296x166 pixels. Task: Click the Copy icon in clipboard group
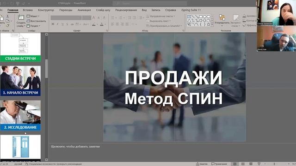pyautogui.click(x=7, y=21)
